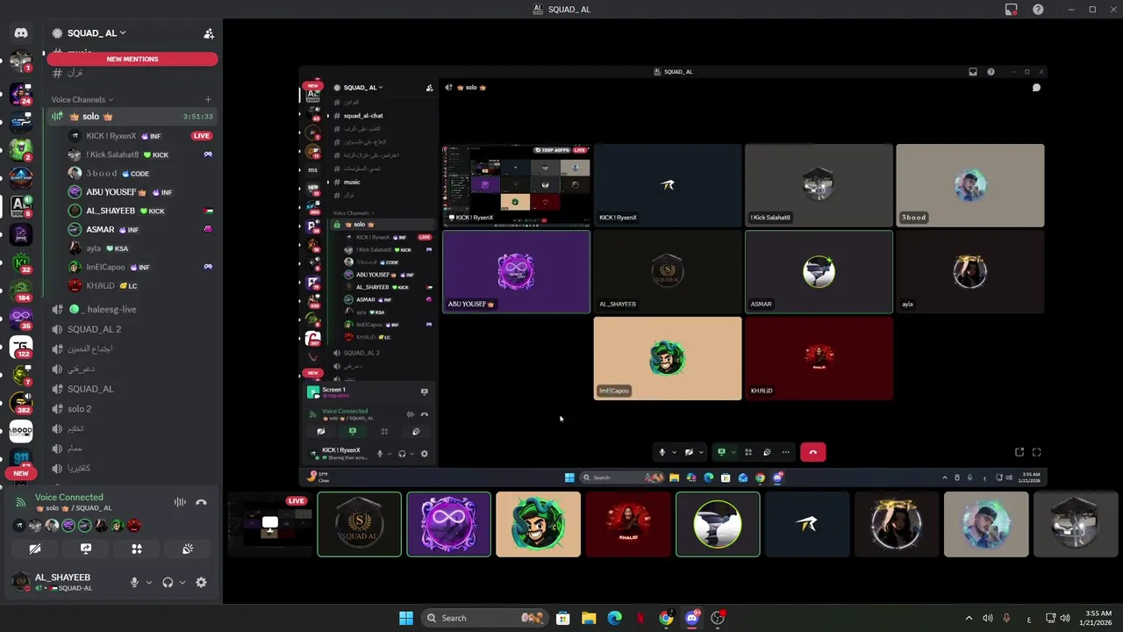Select the purple infinity participant tile
Screen dimensions: 1123x632
point(448,524)
